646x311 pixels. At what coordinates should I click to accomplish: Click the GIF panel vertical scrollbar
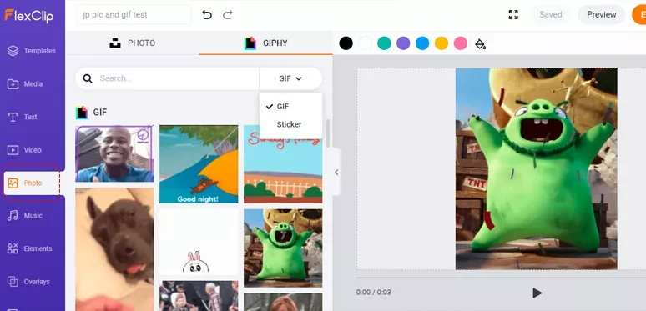tap(328, 133)
